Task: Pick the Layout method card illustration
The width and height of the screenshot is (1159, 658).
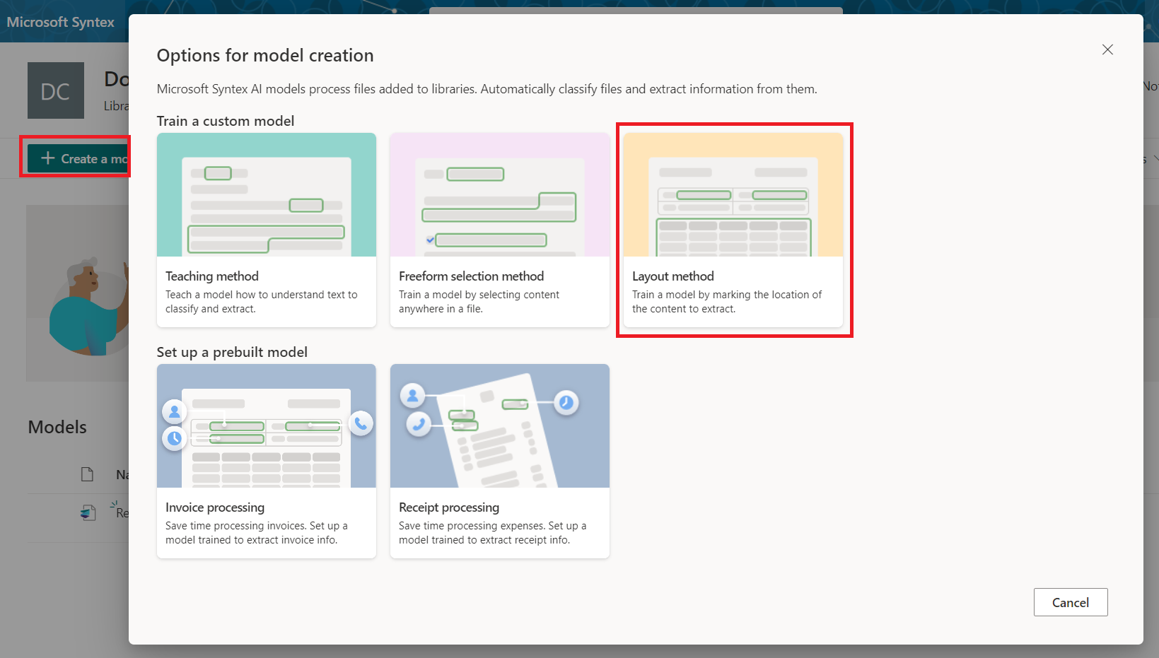Action: [x=733, y=195]
